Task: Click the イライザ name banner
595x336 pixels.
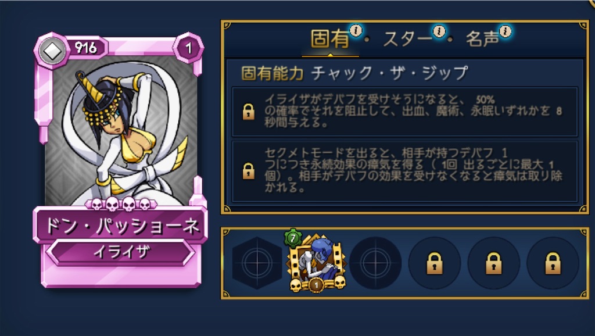Action: click(121, 251)
